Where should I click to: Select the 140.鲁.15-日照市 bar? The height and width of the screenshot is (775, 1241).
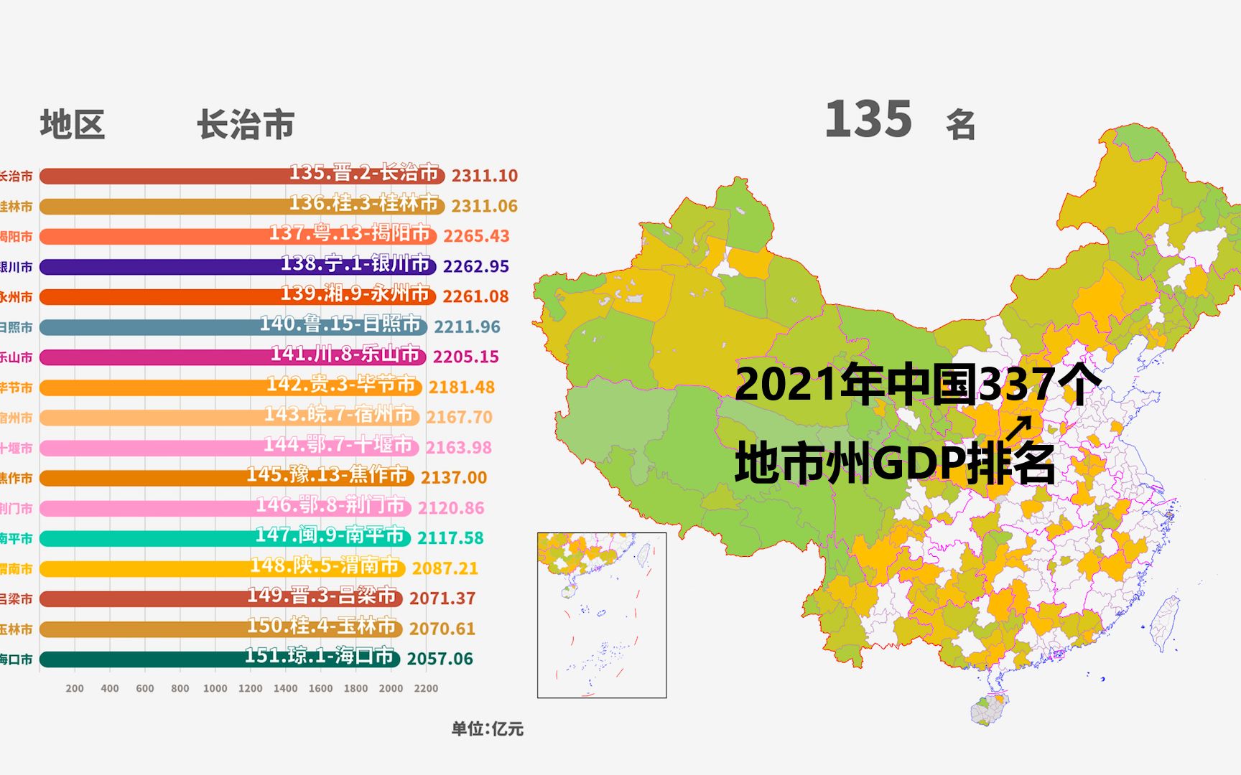pyautogui.click(x=233, y=327)
